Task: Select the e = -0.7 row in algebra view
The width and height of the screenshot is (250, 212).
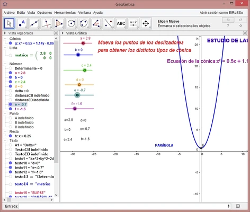Action: coord(21,104)
